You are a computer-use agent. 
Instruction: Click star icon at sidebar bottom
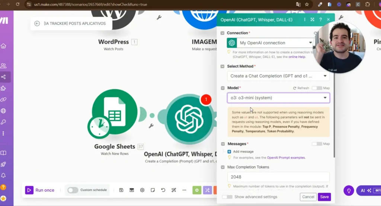[3, 199]
